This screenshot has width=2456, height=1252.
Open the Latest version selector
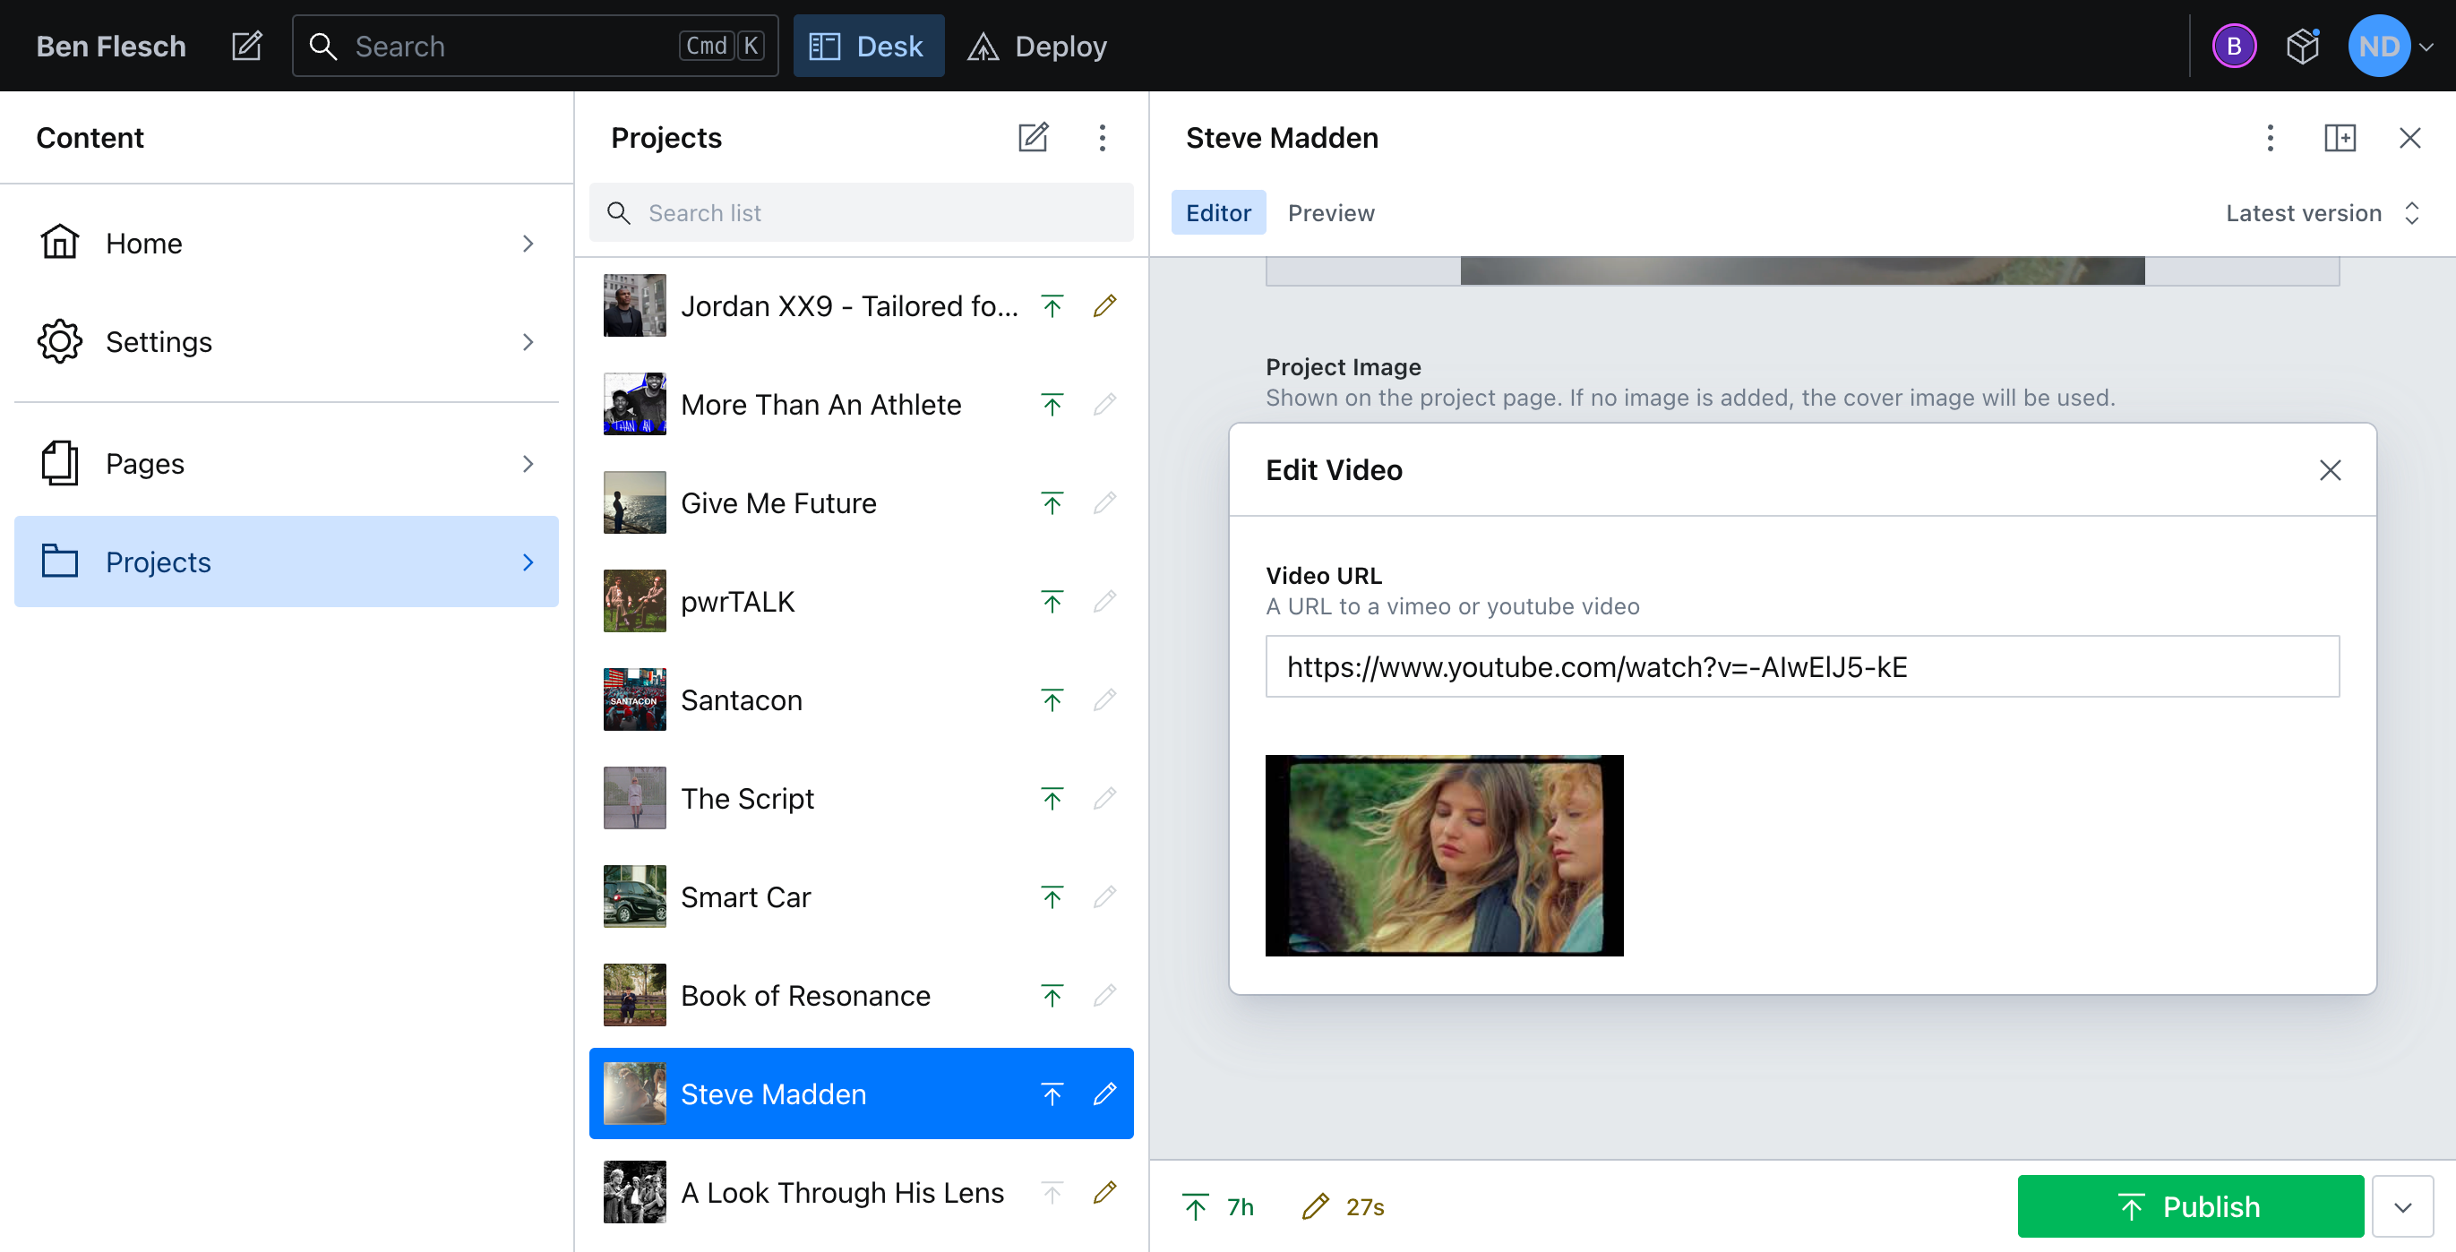pyautogui.click(x=2321, y=212)
